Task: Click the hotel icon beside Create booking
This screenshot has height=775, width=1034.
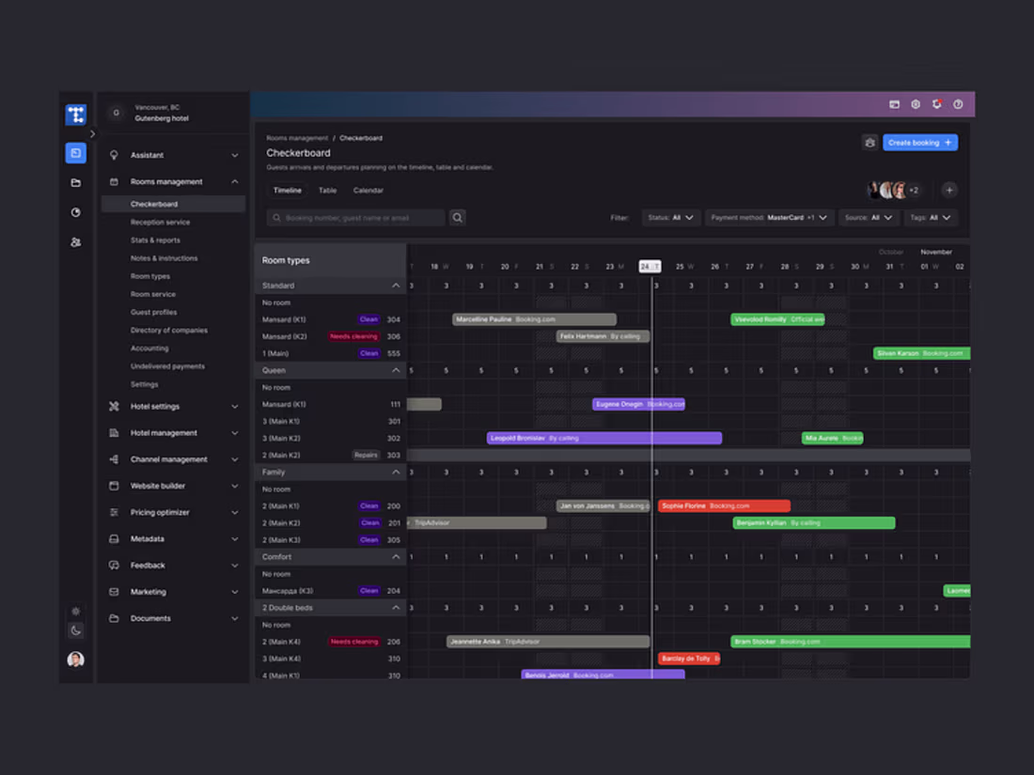Action: coord(869,141)
